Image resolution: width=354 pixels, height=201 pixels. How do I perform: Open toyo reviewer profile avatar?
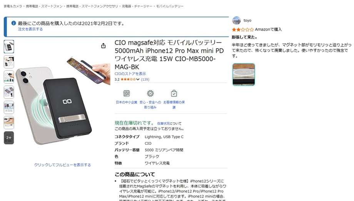point(236,20)
